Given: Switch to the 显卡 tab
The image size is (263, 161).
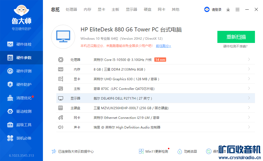Looking at the screenshot, I should tap(101, 10).
